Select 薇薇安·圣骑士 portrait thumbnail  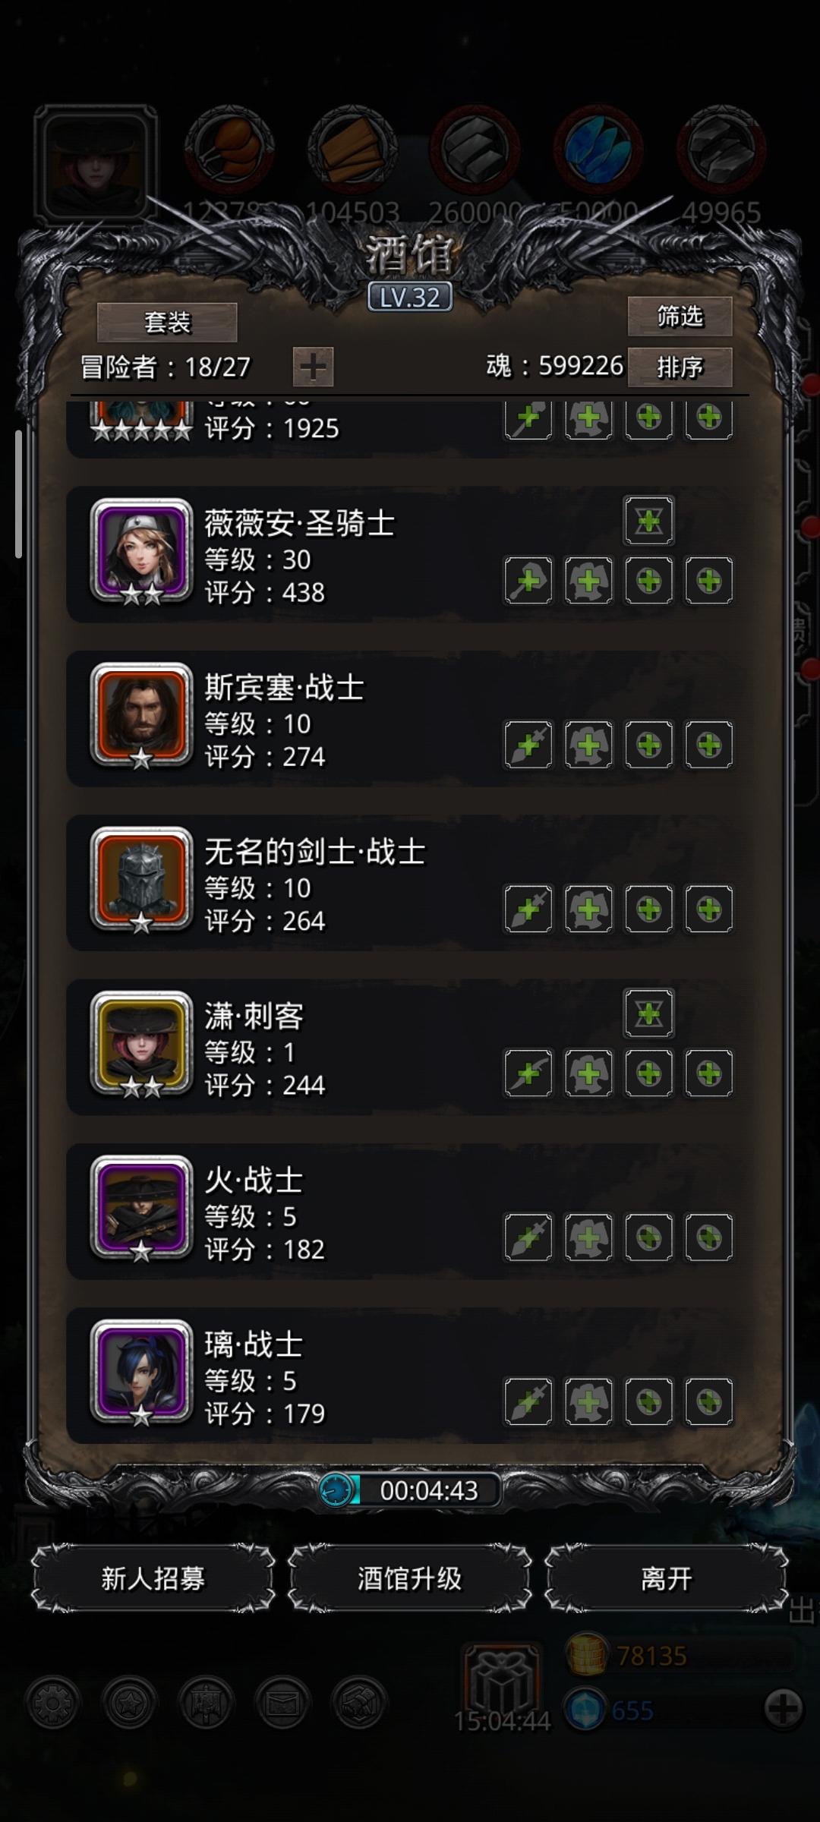pos(141,551)
